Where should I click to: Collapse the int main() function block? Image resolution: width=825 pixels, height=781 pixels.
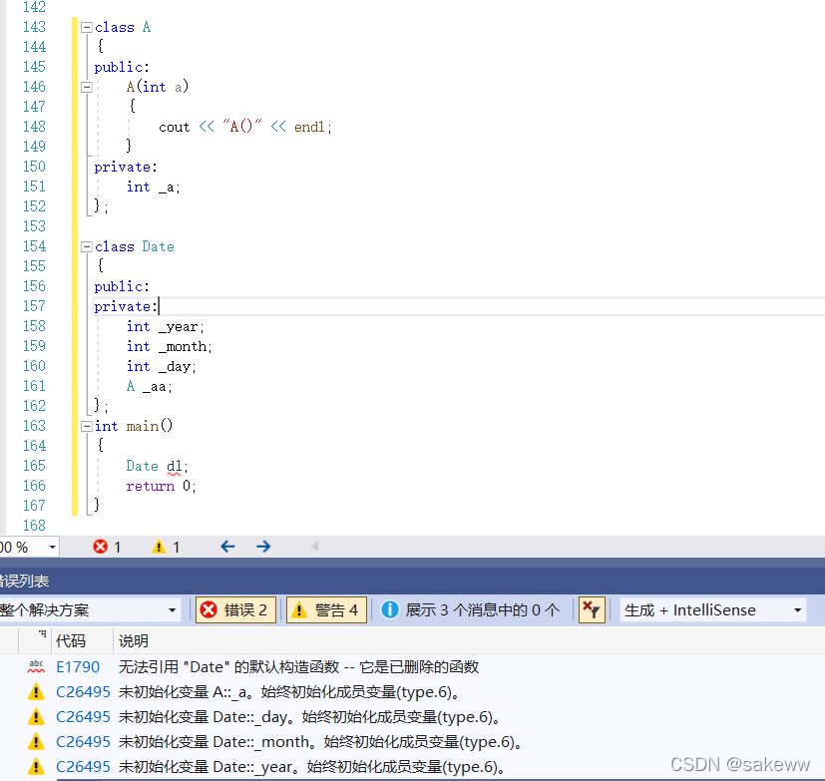pyautogui.click(x=87, y=426)
